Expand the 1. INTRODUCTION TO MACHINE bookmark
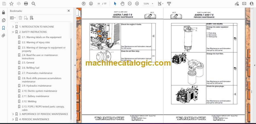Viewport: 256px width, 124px height. 13,27
